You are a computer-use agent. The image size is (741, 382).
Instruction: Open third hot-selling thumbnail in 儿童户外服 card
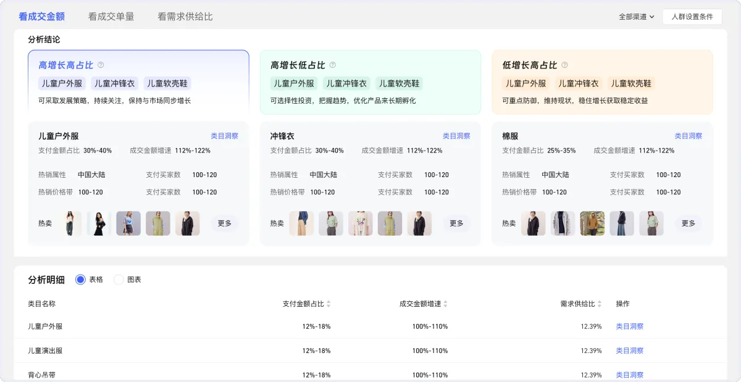(x=128, y=223)
